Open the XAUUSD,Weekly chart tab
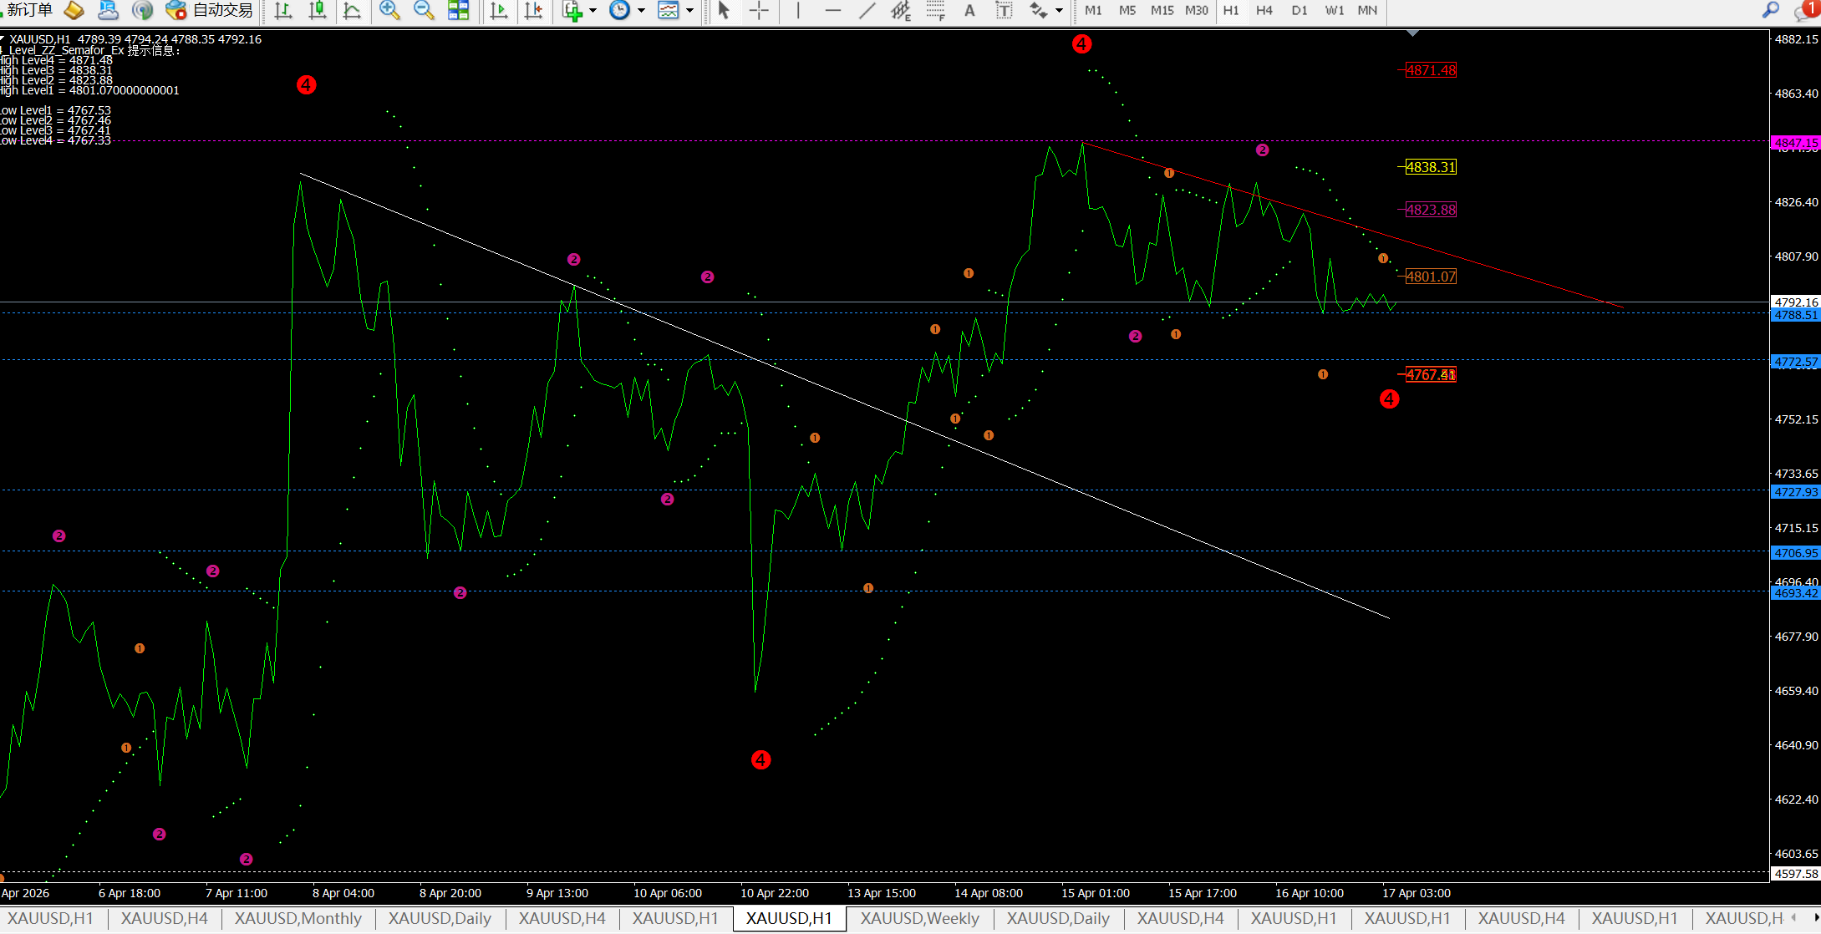1821x934 pixels. (919, 918)
